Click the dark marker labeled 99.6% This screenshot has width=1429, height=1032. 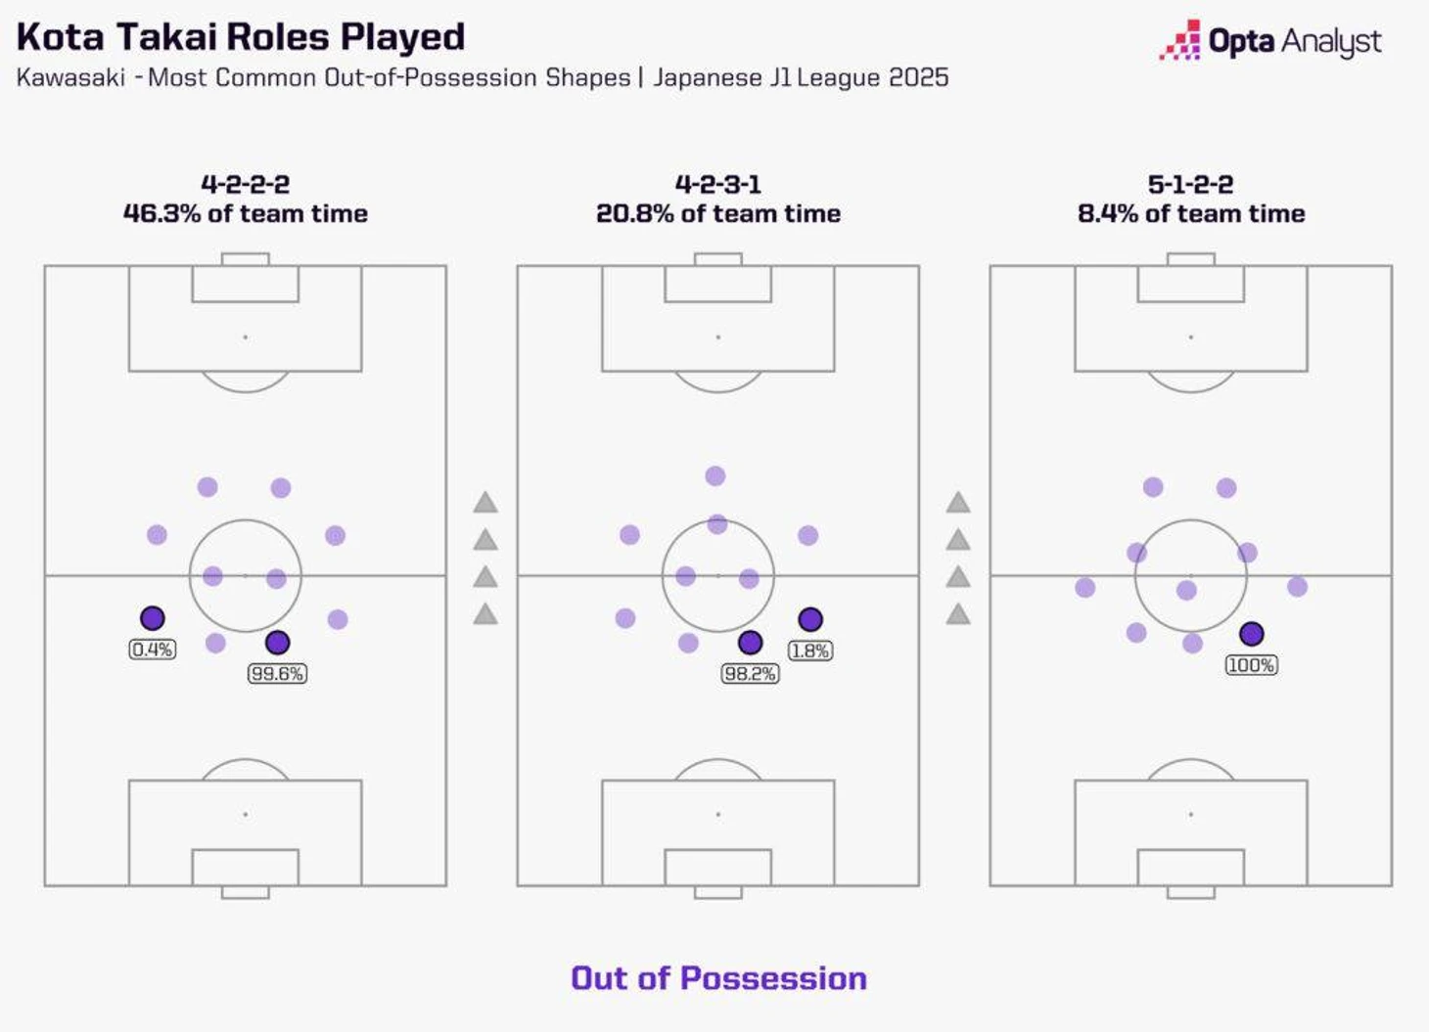[x=278, y=643]
